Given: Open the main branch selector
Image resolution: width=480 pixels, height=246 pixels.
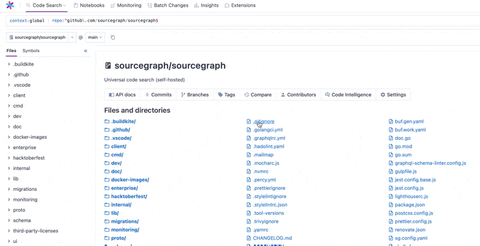Looking at the screenshot, I should pos(95,37).
